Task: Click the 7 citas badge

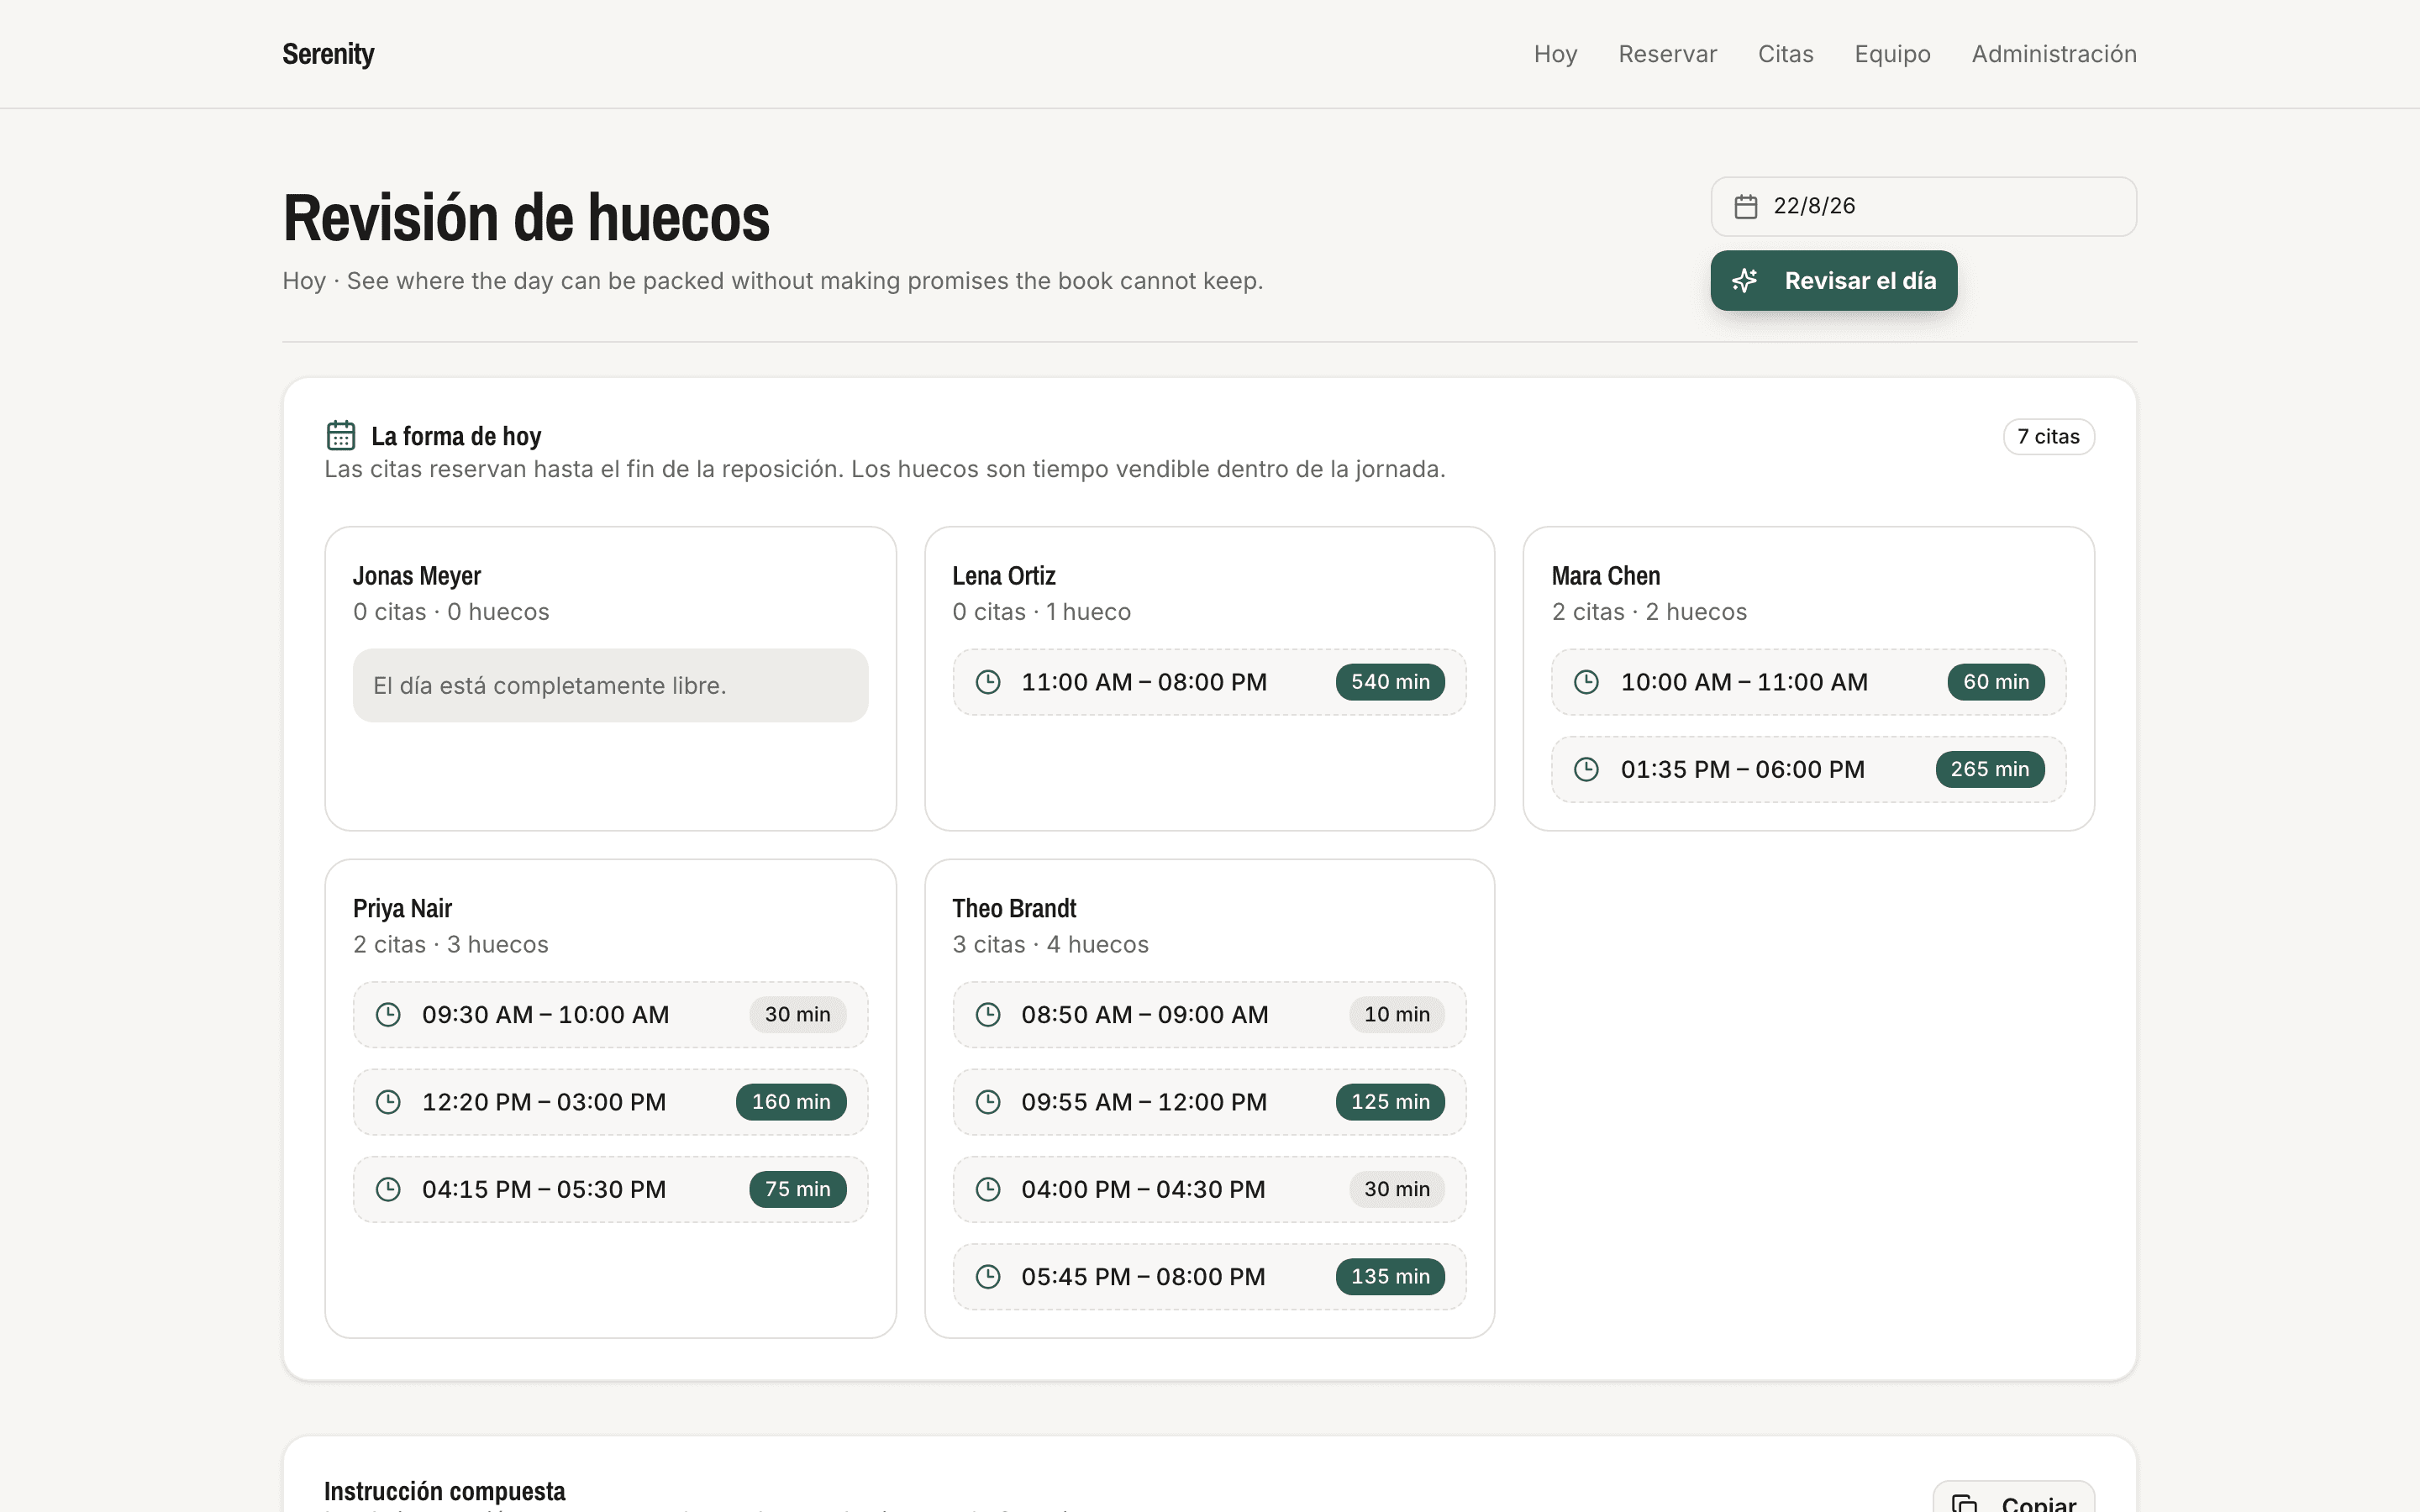Action: (x=2048, y=437)
